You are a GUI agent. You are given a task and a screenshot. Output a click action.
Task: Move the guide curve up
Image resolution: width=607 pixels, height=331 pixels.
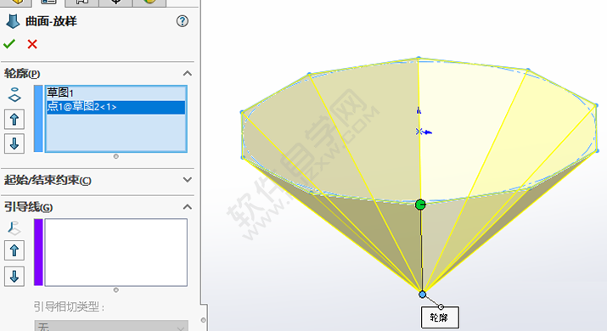(14, 250)
